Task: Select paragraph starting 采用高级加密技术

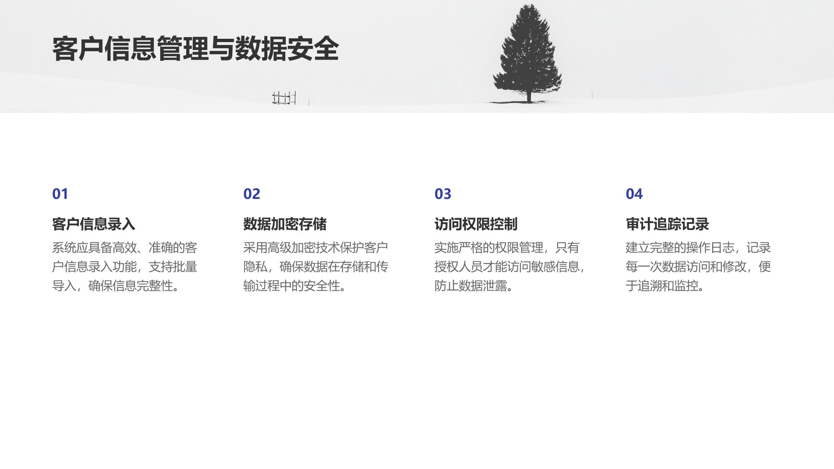Action: [316, 267]
